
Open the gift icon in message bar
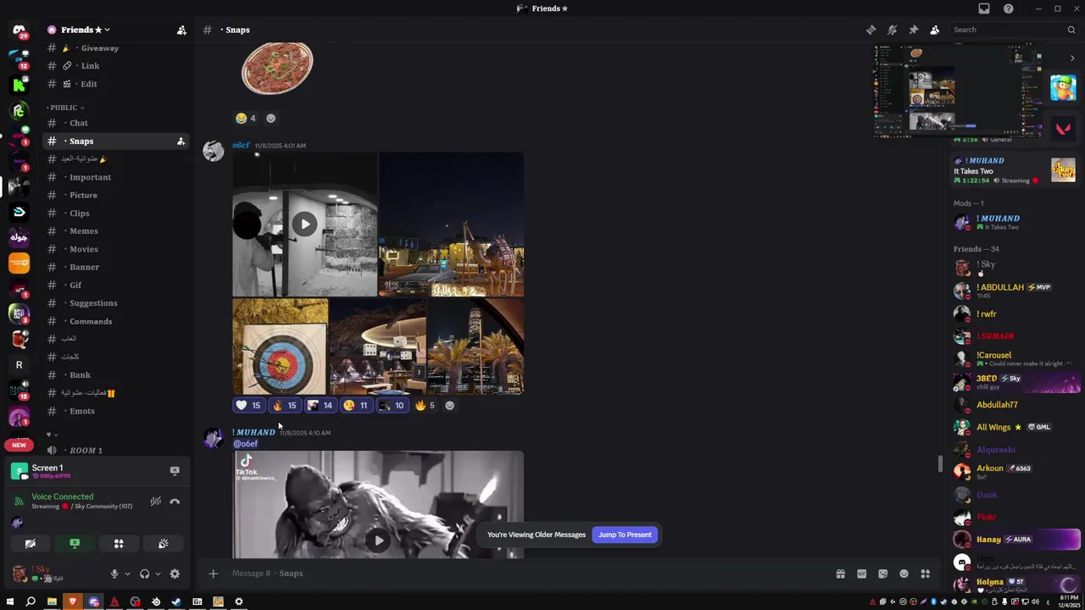tap(840, 574)
